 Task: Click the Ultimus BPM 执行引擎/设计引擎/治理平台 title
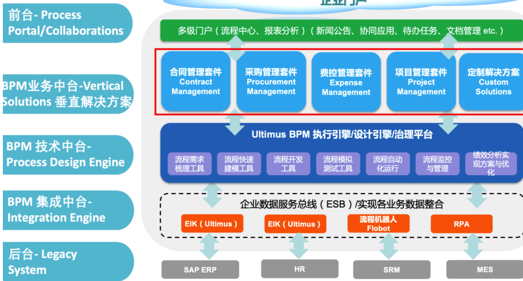342,135
